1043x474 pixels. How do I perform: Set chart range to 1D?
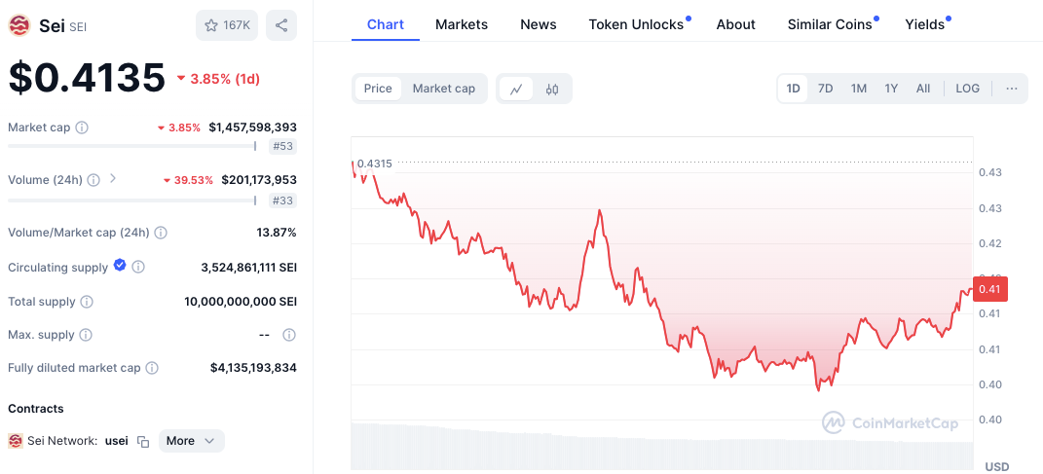click(x=793, y=89)
